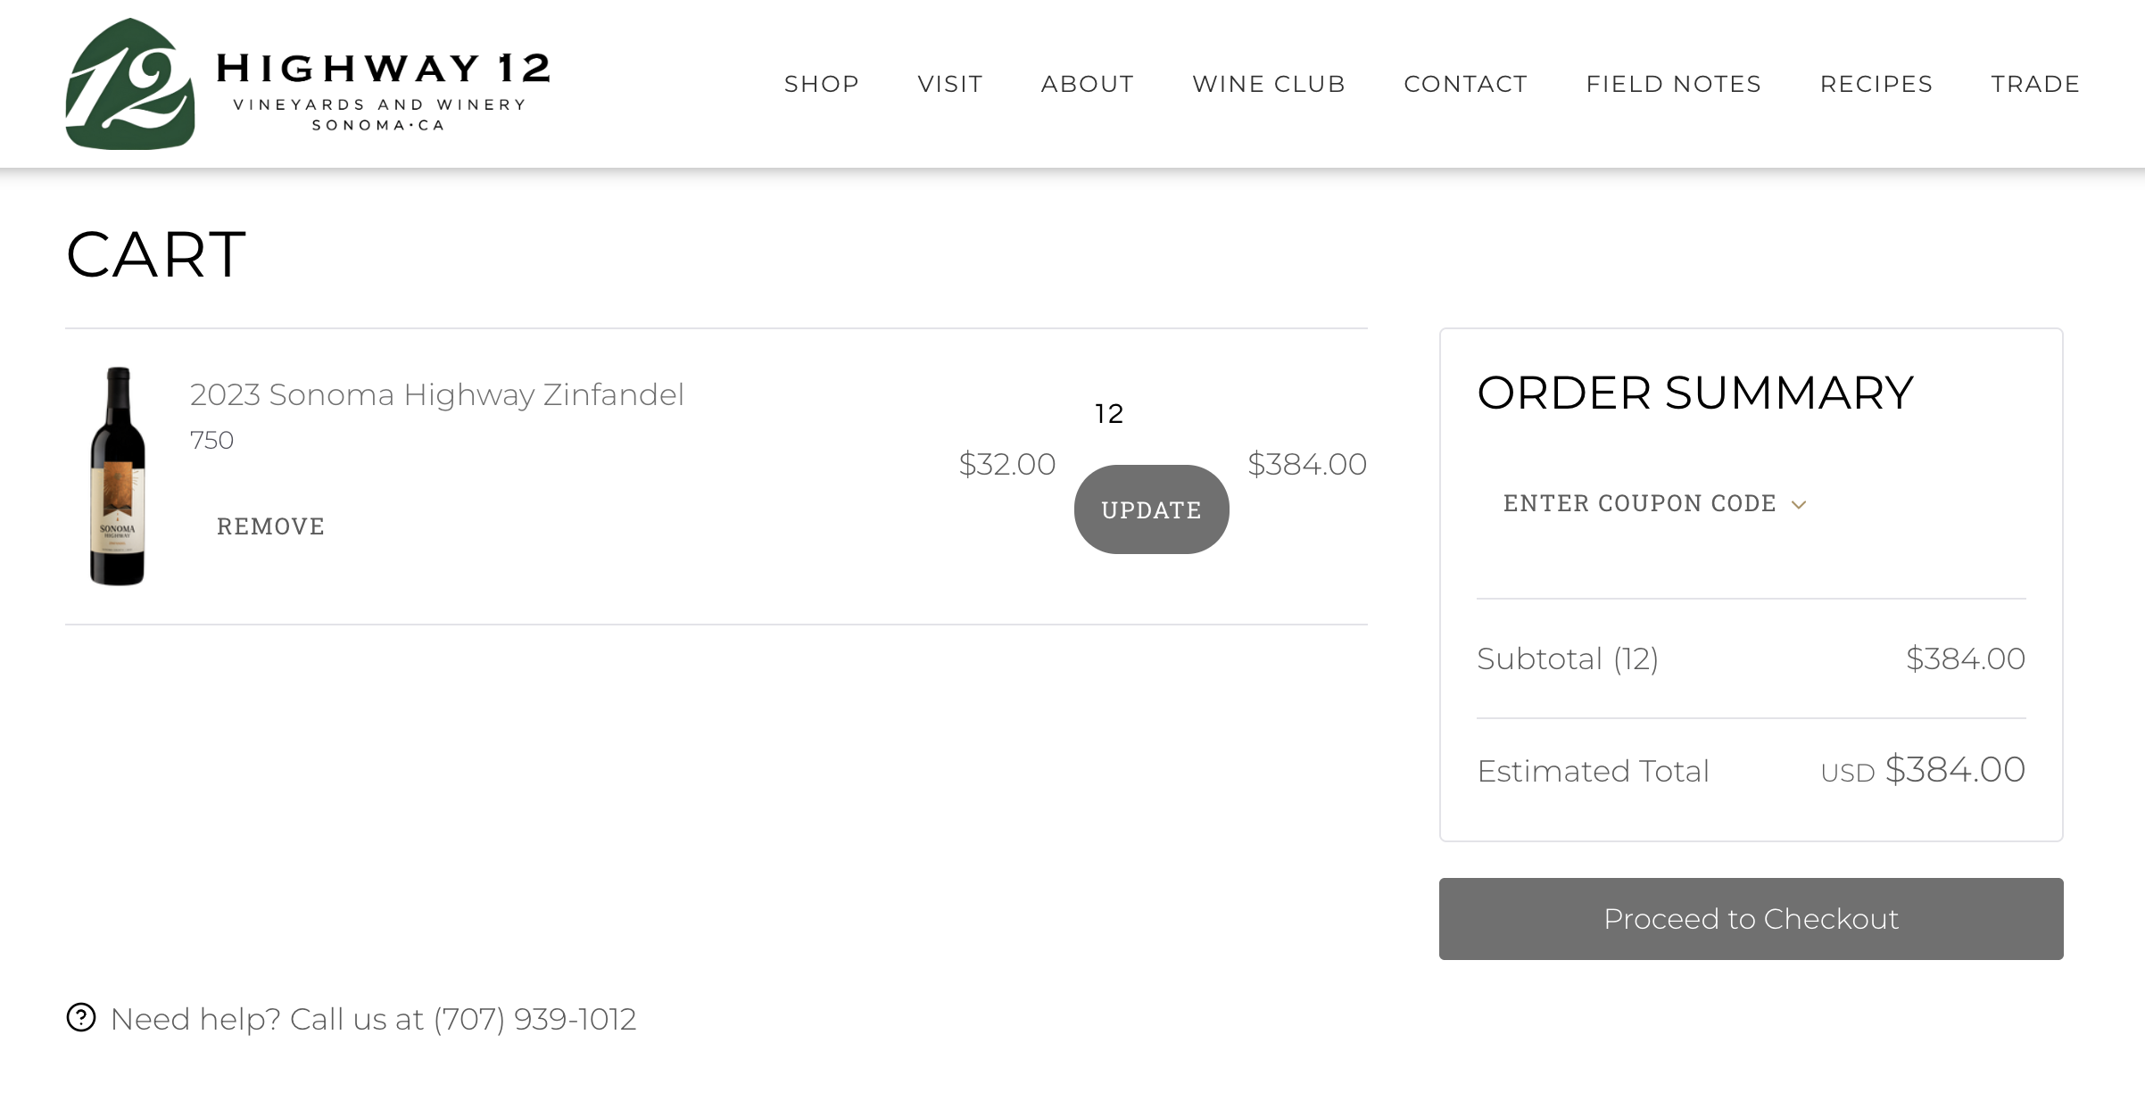Click the help question mark icon
Viewport: 2145px width, 1101px height.
[81, 1017]
